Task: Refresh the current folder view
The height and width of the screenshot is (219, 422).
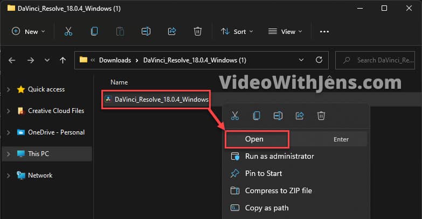Action: tap(319, 60)
